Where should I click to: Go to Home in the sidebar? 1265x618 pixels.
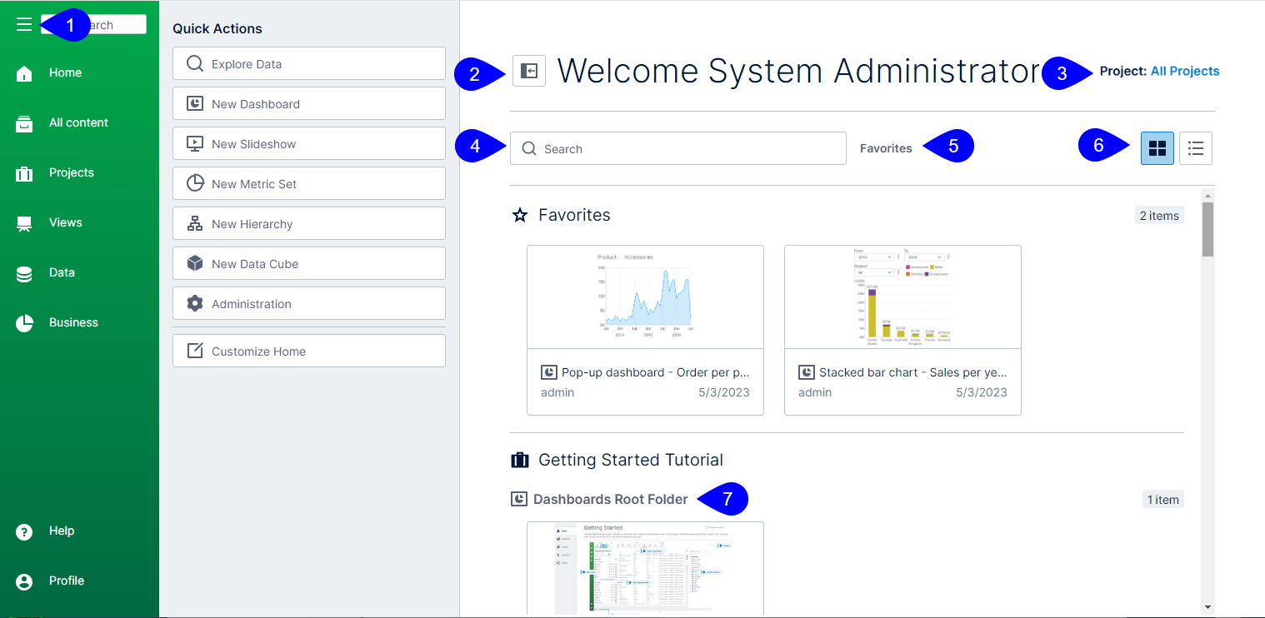[x=24, y=72]
